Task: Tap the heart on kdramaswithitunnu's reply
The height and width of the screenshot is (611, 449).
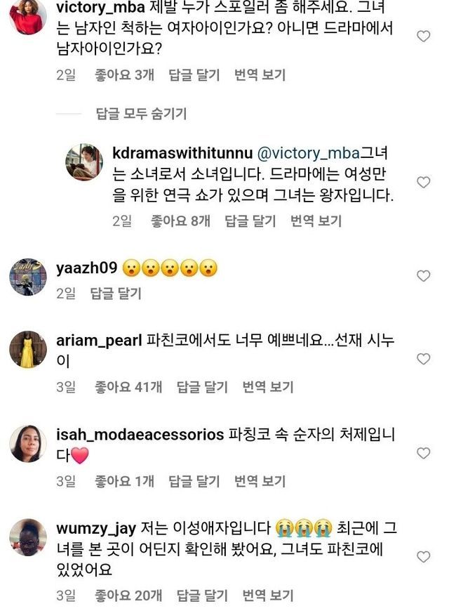Action: click(x=423, y=183)
